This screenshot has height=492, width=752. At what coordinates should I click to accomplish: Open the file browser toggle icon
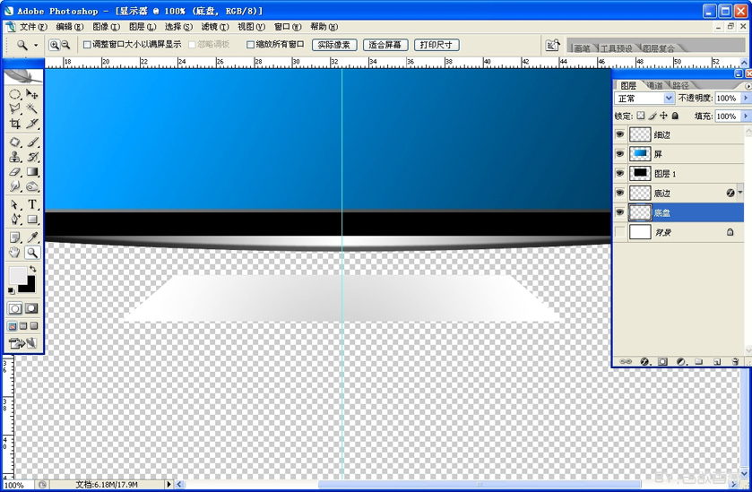[x=552, y=45]
